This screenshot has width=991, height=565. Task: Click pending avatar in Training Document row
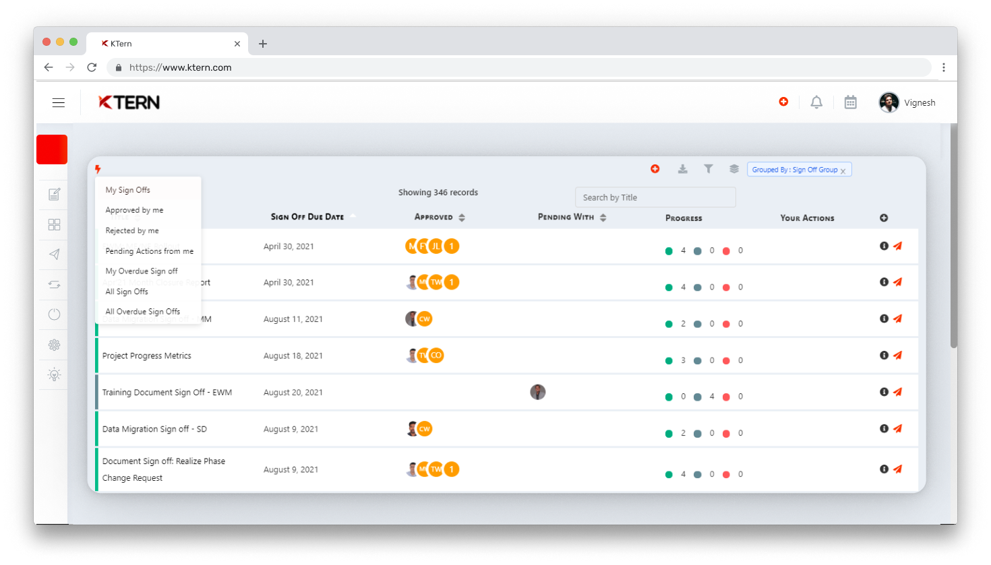click(x=537, y=392)
